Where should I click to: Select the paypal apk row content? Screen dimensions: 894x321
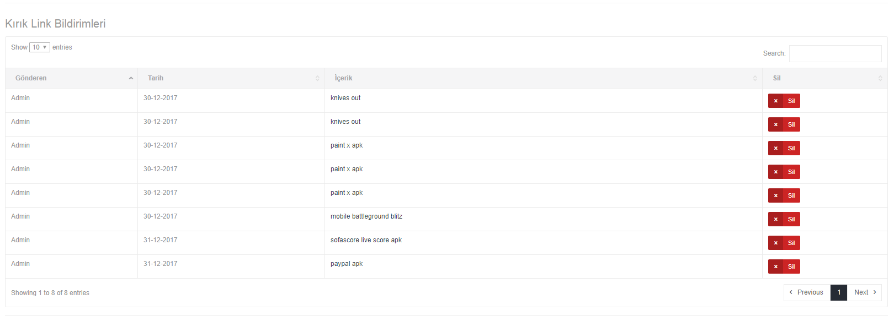347,264
